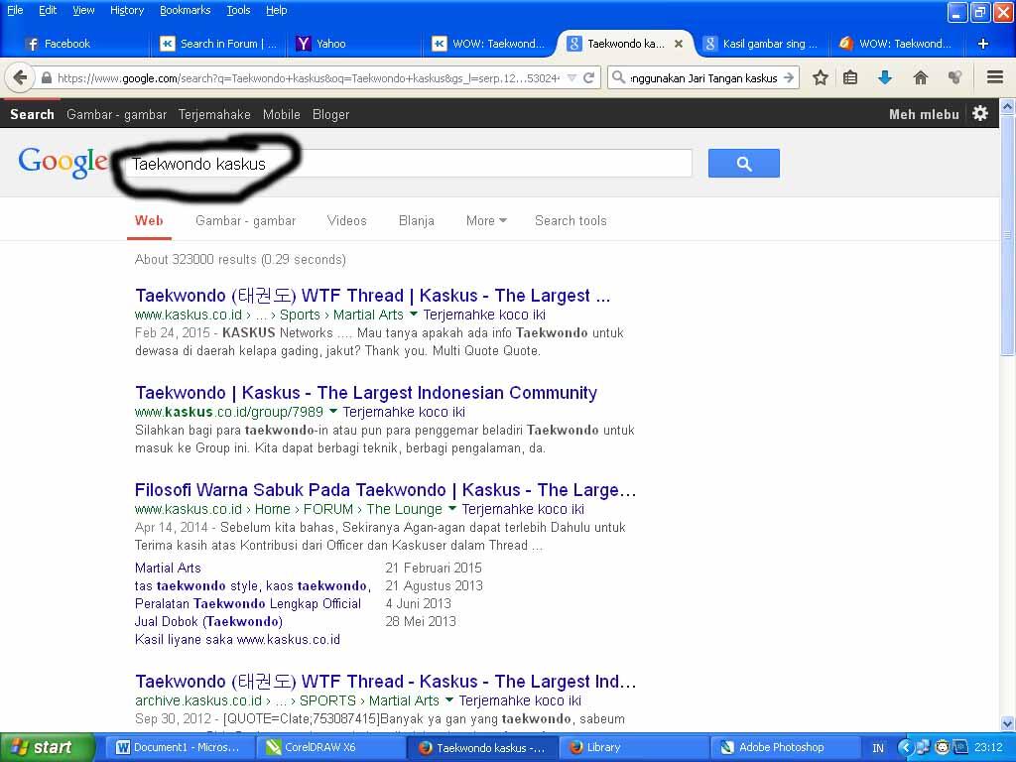Switch to the Kasil gambar sing tab
The image size is (1016, 762).
761,44
